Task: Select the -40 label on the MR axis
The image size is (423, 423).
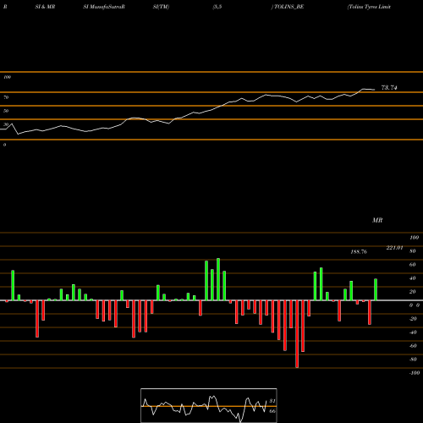Action: 413,332
